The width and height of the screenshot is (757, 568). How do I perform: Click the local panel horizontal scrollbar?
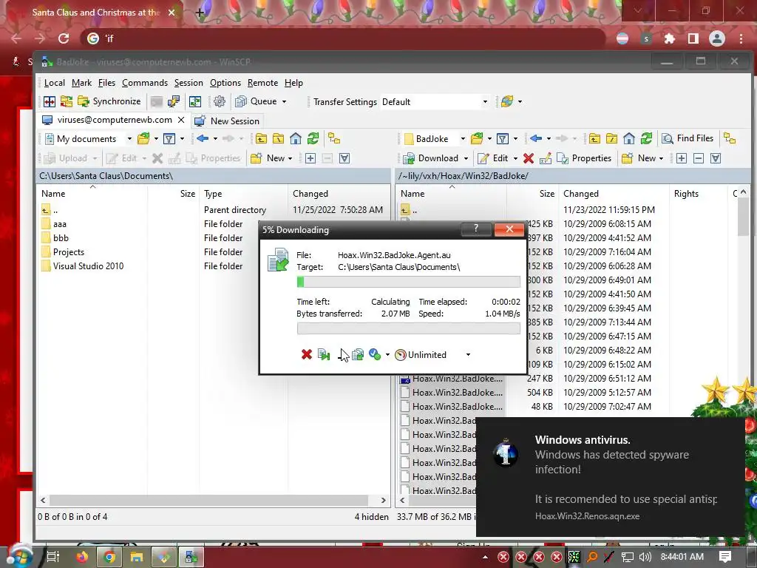208,501
